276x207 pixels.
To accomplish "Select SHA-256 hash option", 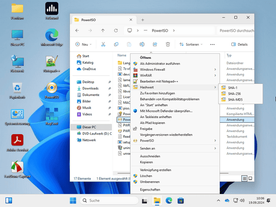I will click(240, 93).
